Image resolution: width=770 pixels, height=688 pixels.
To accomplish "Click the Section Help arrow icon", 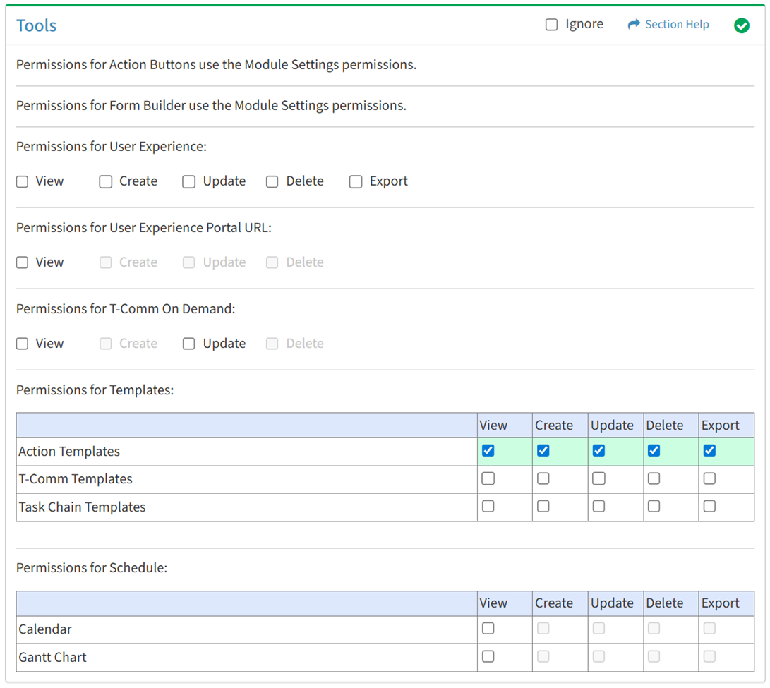I will coord(633,25).
